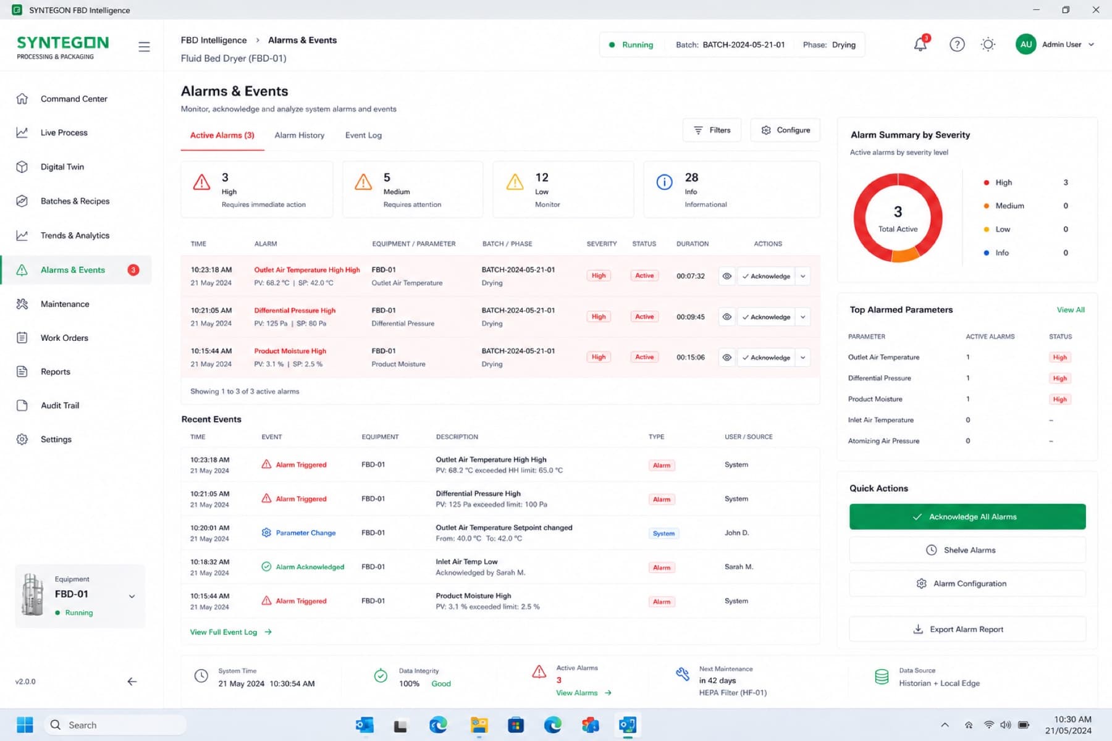Click the Windows taskbar Search field
The height and width of the screenshot is (741, 1112).
tap(116, 725)
